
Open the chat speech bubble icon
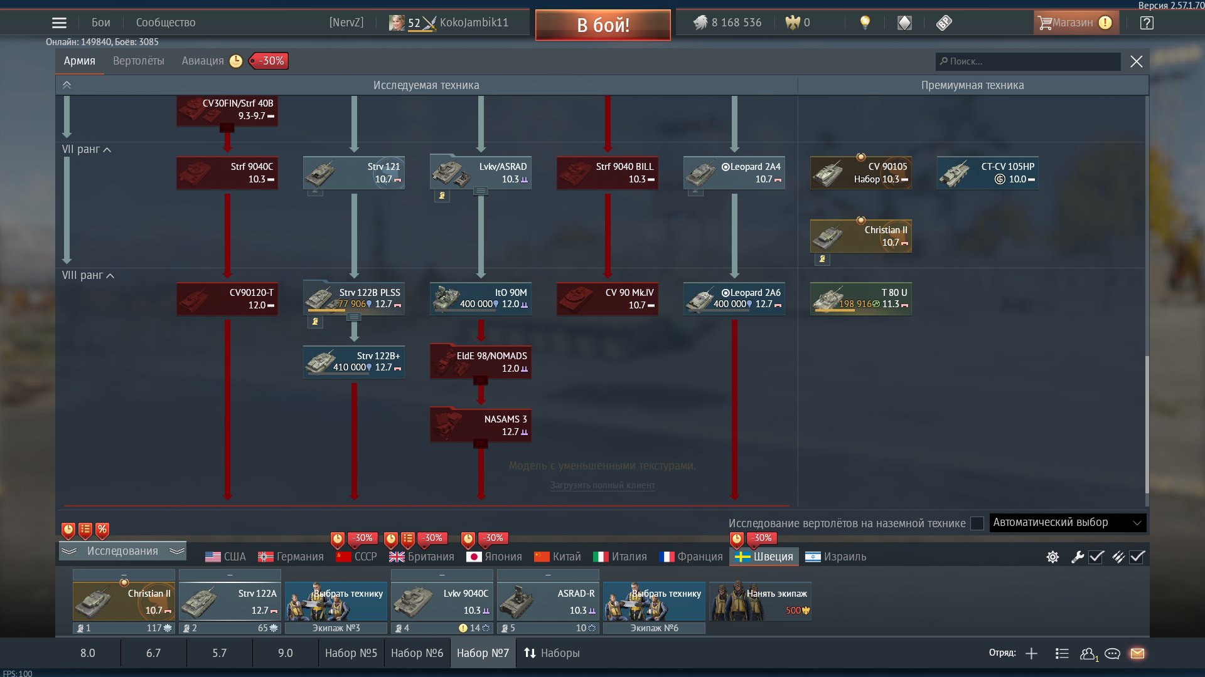[1113, 654]
